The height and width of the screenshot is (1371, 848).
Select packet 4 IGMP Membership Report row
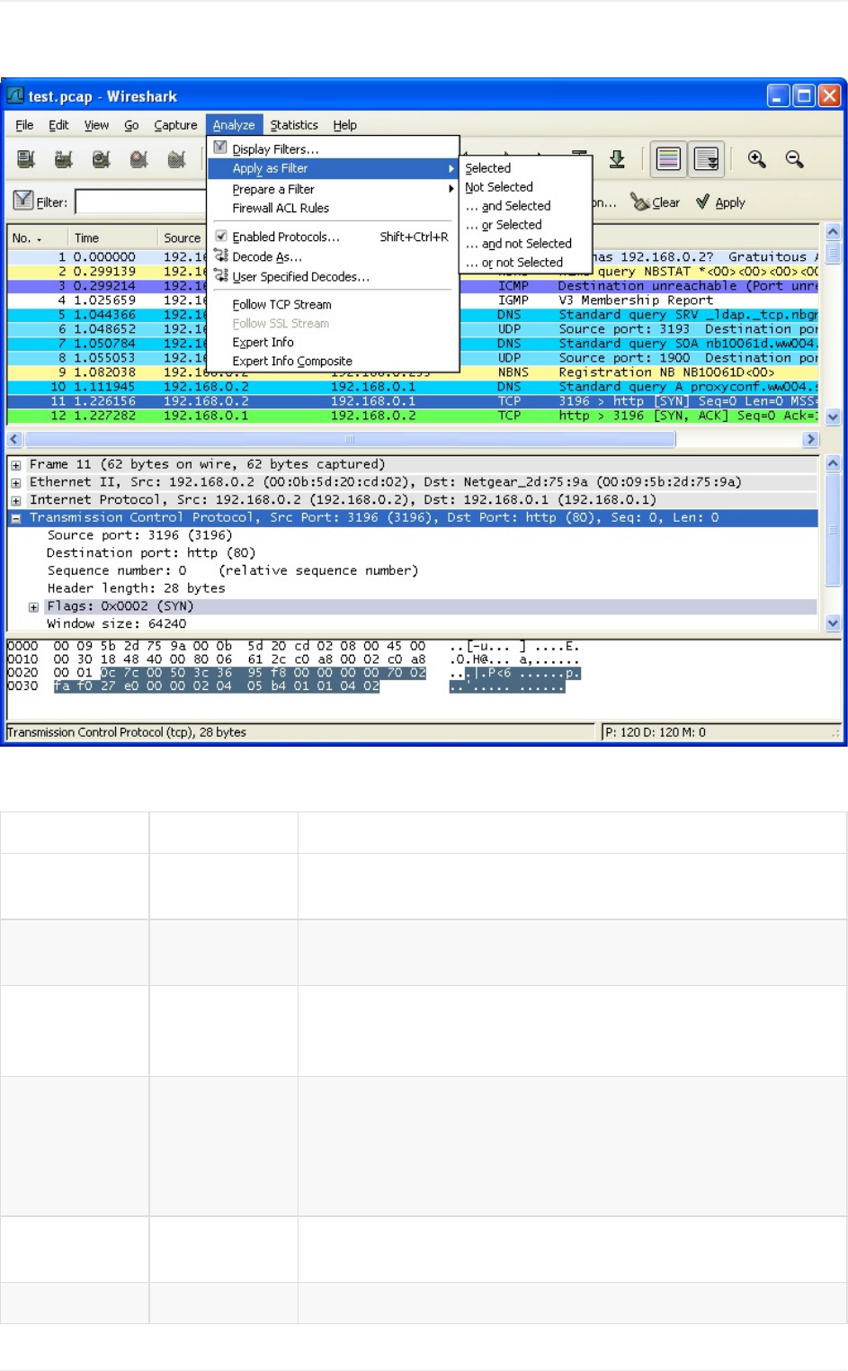[x=414, y=300]
